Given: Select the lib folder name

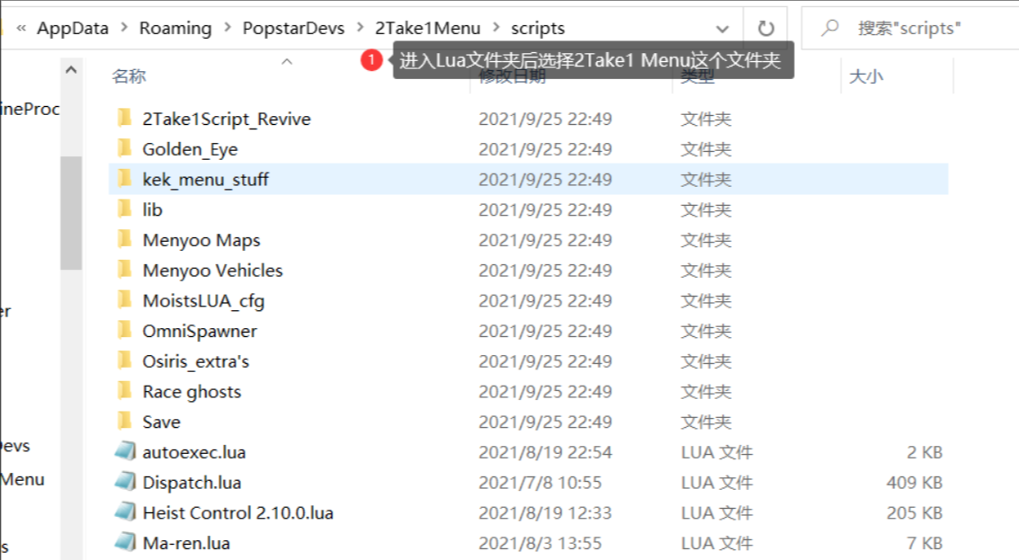Looking at the screenshot, I should coord(152,209).
